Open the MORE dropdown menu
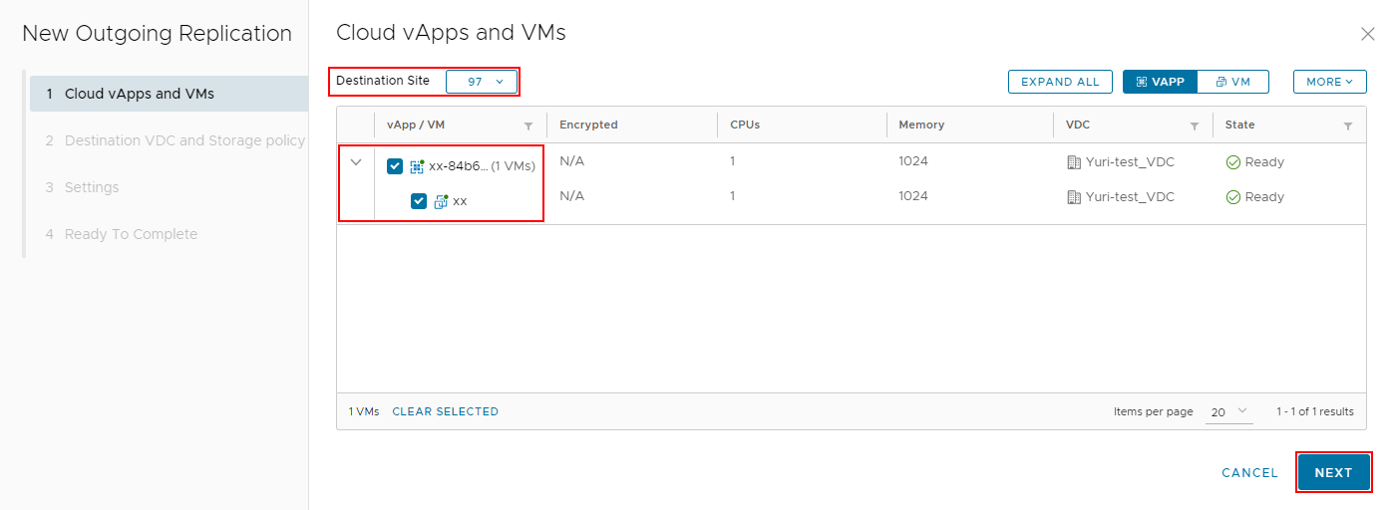The image size is (1392, 510). click(1329, 82)
